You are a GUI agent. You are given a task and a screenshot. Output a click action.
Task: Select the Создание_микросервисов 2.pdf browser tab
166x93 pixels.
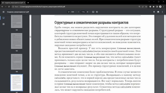(x=13, y=3)
